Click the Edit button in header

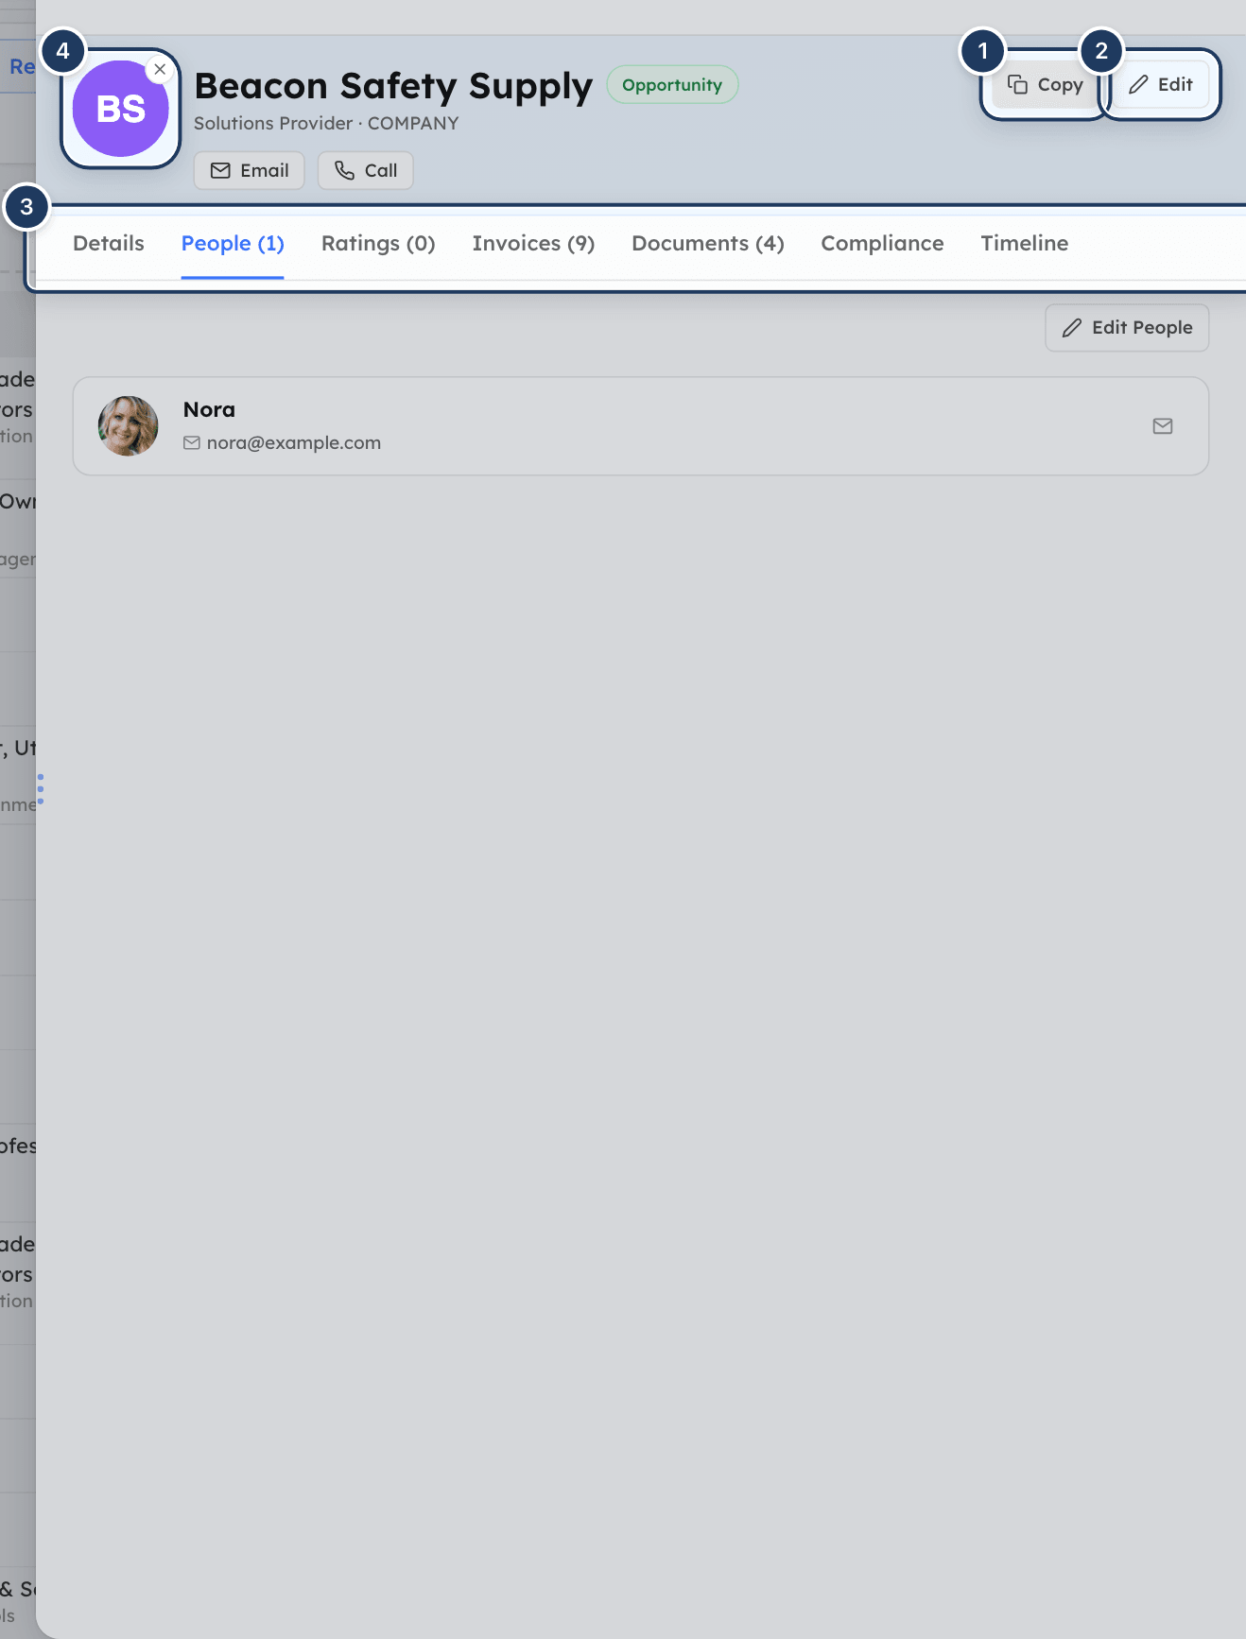[1161, 85]
